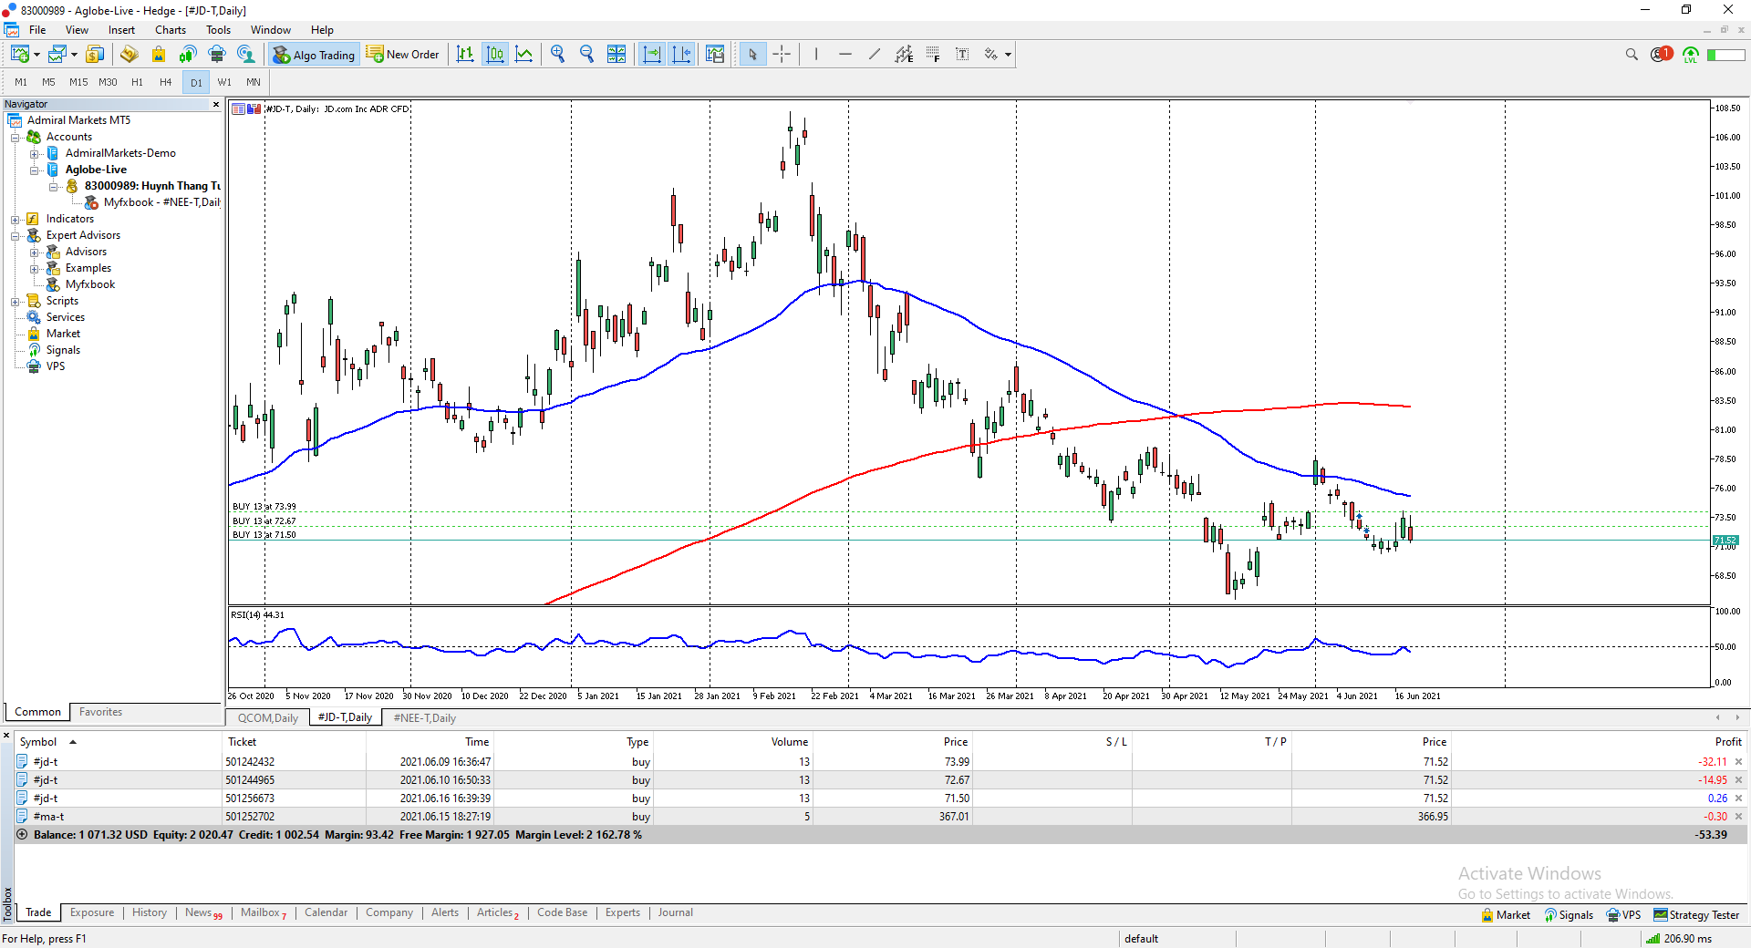Screen dimensions: 1751x948
Task: Open the Charts menu
Action: [x=170, y=30]
